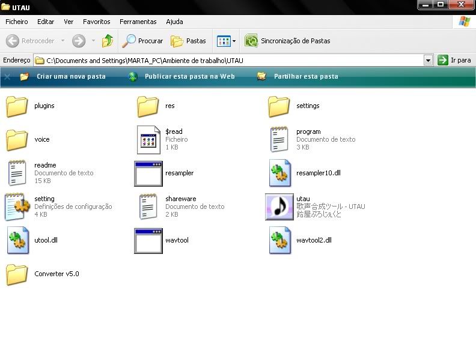Image resolution: width=476 pixels, height=356 pixels.
Task: Click the 'program' file name
Action: click(308, 131)
